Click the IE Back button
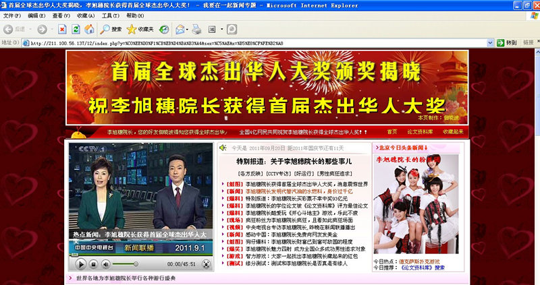 [15, 29]
